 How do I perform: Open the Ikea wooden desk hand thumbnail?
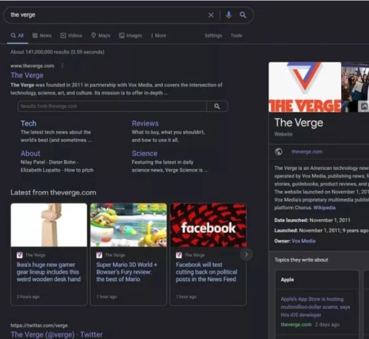(49, 225)
